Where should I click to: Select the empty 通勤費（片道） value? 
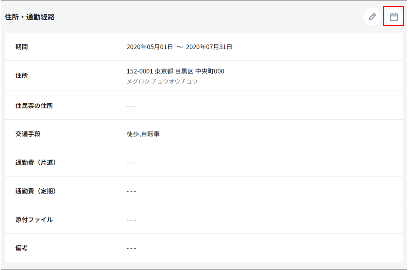(131, 163)
